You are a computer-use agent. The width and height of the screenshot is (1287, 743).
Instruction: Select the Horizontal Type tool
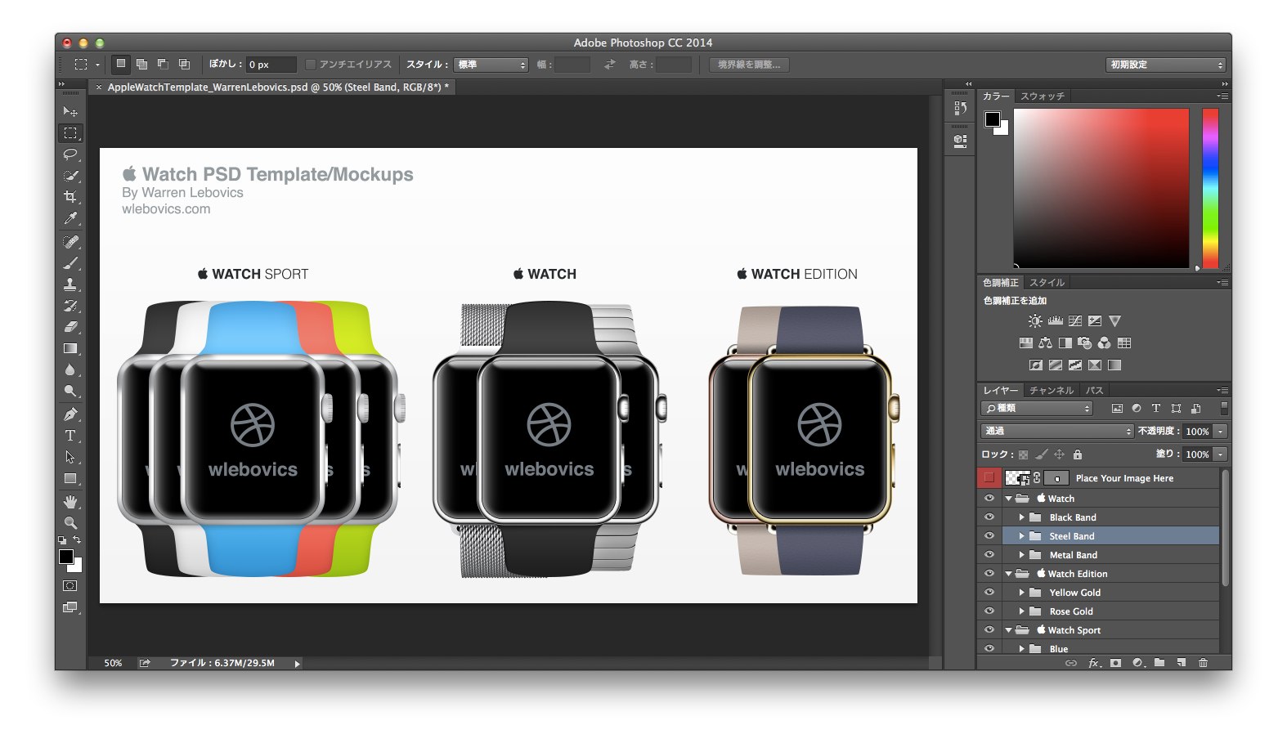pos(70,436)
